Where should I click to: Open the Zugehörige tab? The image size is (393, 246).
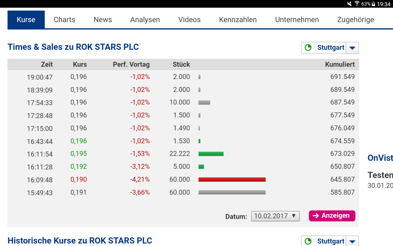pyautogui.click(x=356, y=20)
